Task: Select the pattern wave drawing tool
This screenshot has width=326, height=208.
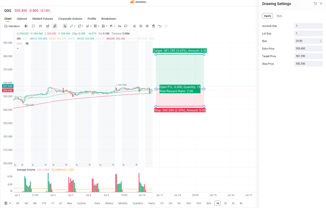Action: pyautogui.click(x=87, y=26)
